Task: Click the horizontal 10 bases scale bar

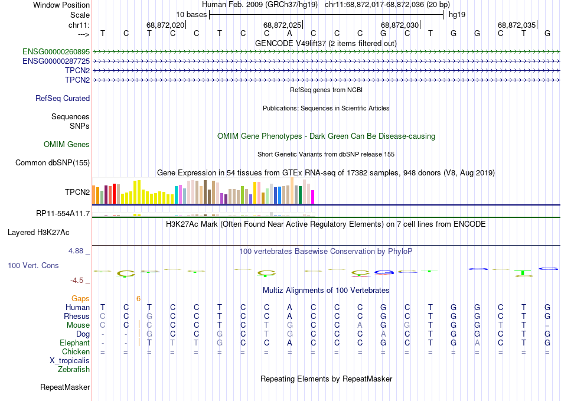Action: pyautogui.click(x=327, y=15)
